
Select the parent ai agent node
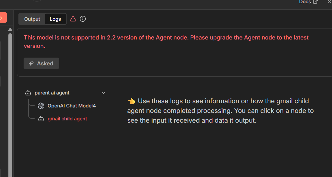coord(52,93)
